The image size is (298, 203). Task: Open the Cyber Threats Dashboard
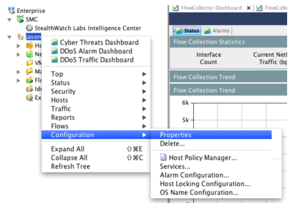(x=99, y=42)
